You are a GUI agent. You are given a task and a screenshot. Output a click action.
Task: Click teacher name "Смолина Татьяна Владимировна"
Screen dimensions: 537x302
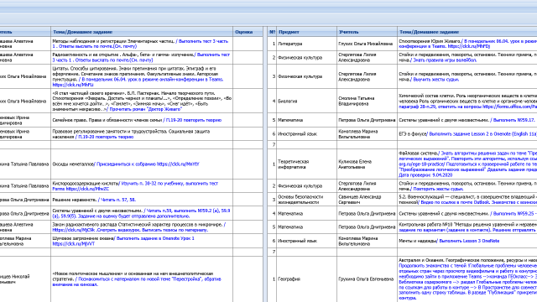tap(356, 101)
